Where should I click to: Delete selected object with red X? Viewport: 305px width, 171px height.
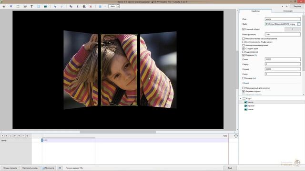point(91,6)
